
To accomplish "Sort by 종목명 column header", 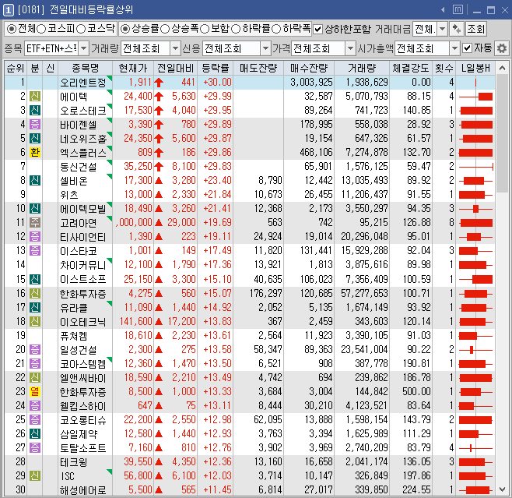I will [86, 68].
